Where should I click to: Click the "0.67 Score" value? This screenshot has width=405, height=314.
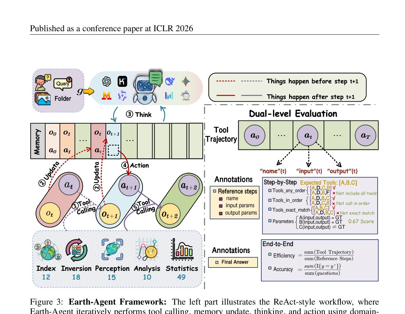(361, 221)
